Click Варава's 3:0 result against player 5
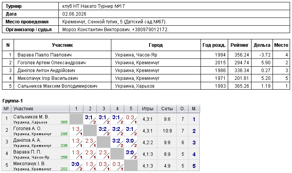 click(x=130, y=152)
